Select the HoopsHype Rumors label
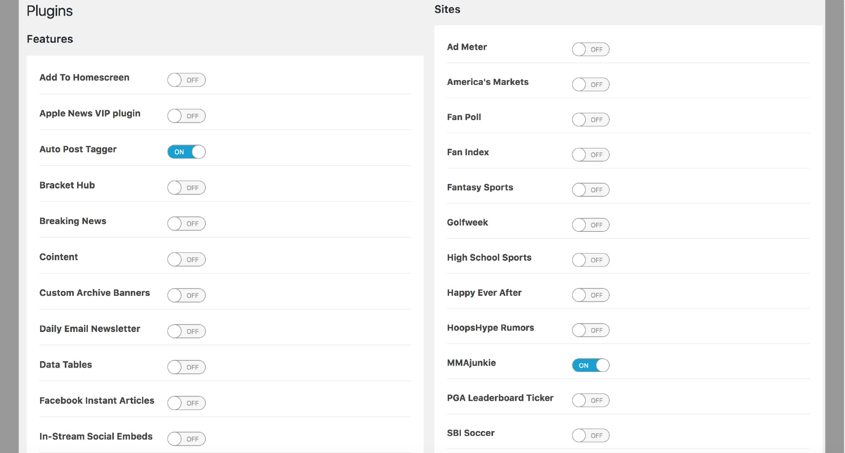 [x=491, y=328]
